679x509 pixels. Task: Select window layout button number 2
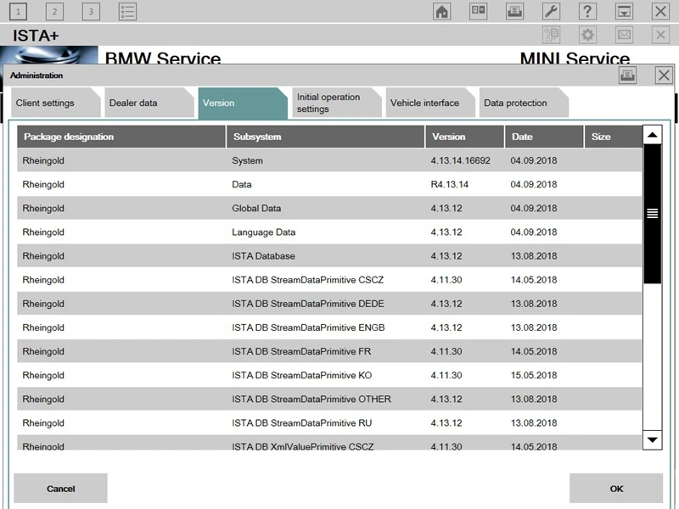[x=54, y=11]
